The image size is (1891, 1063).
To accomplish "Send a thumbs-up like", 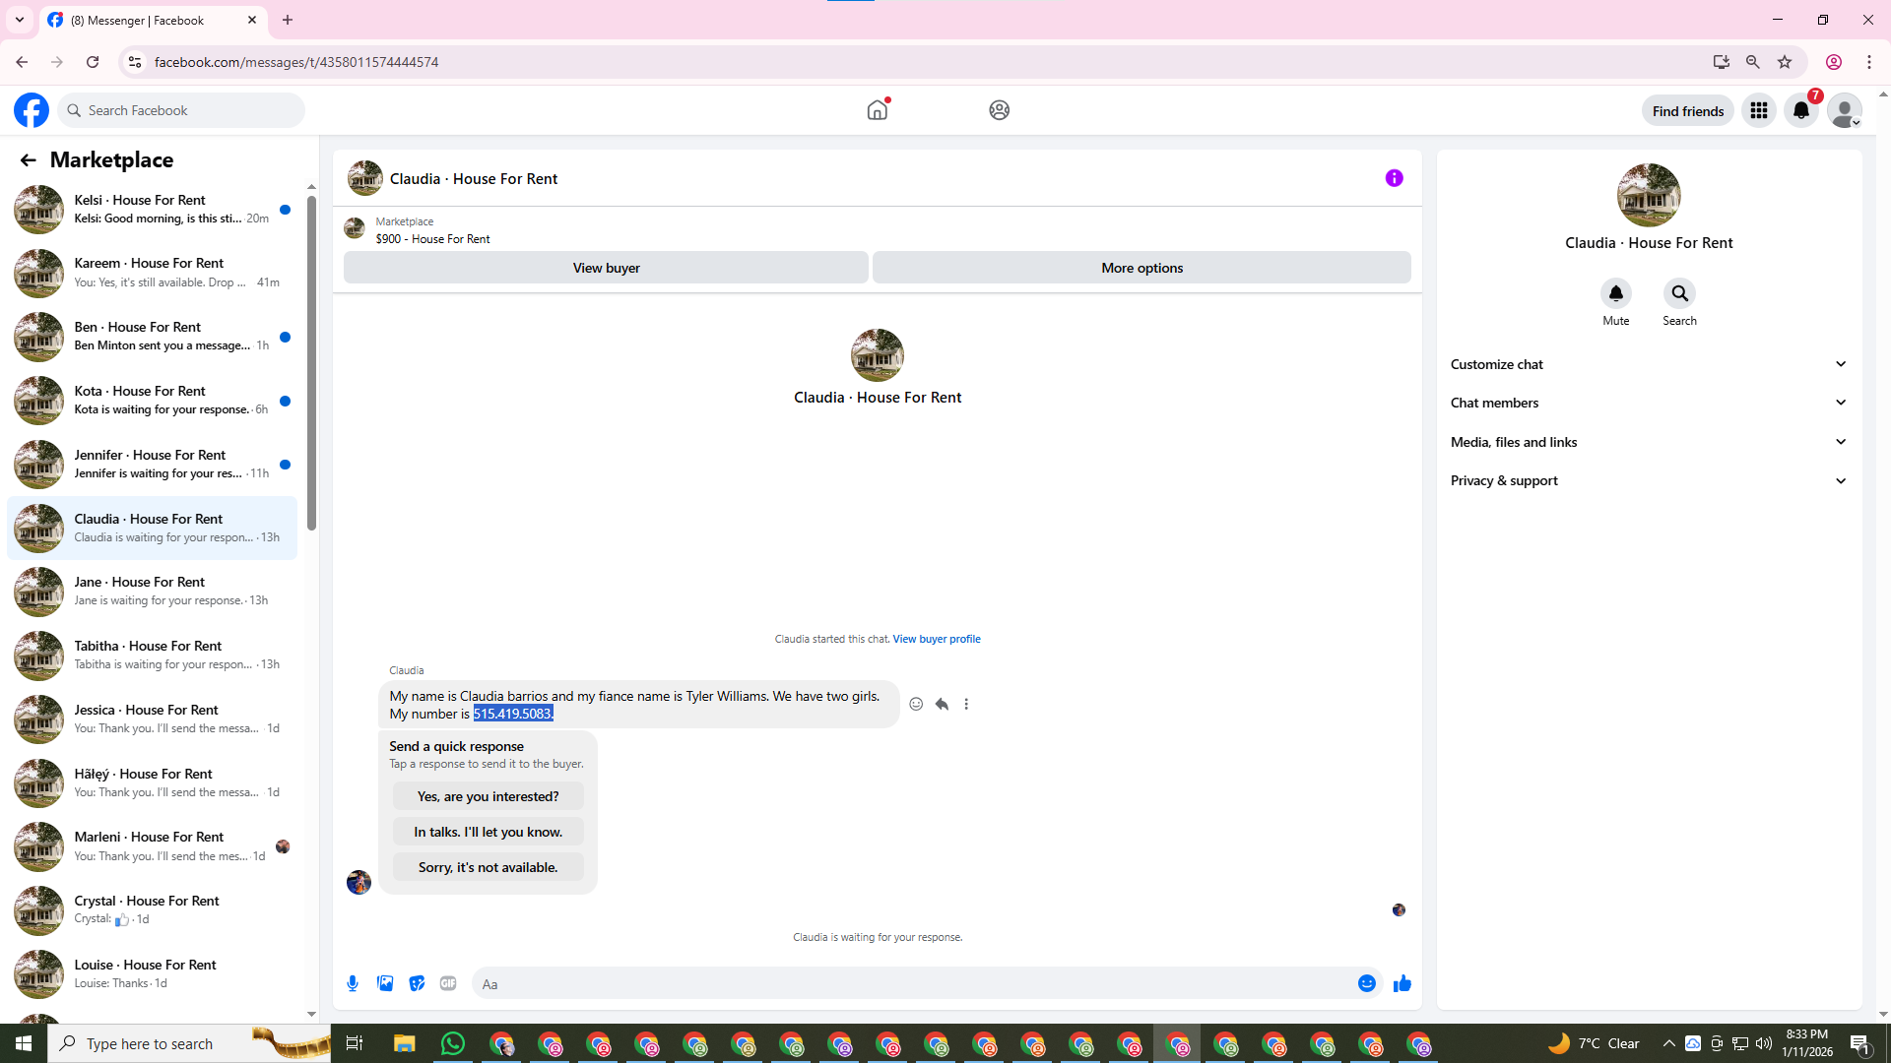I will point(1402,983).
